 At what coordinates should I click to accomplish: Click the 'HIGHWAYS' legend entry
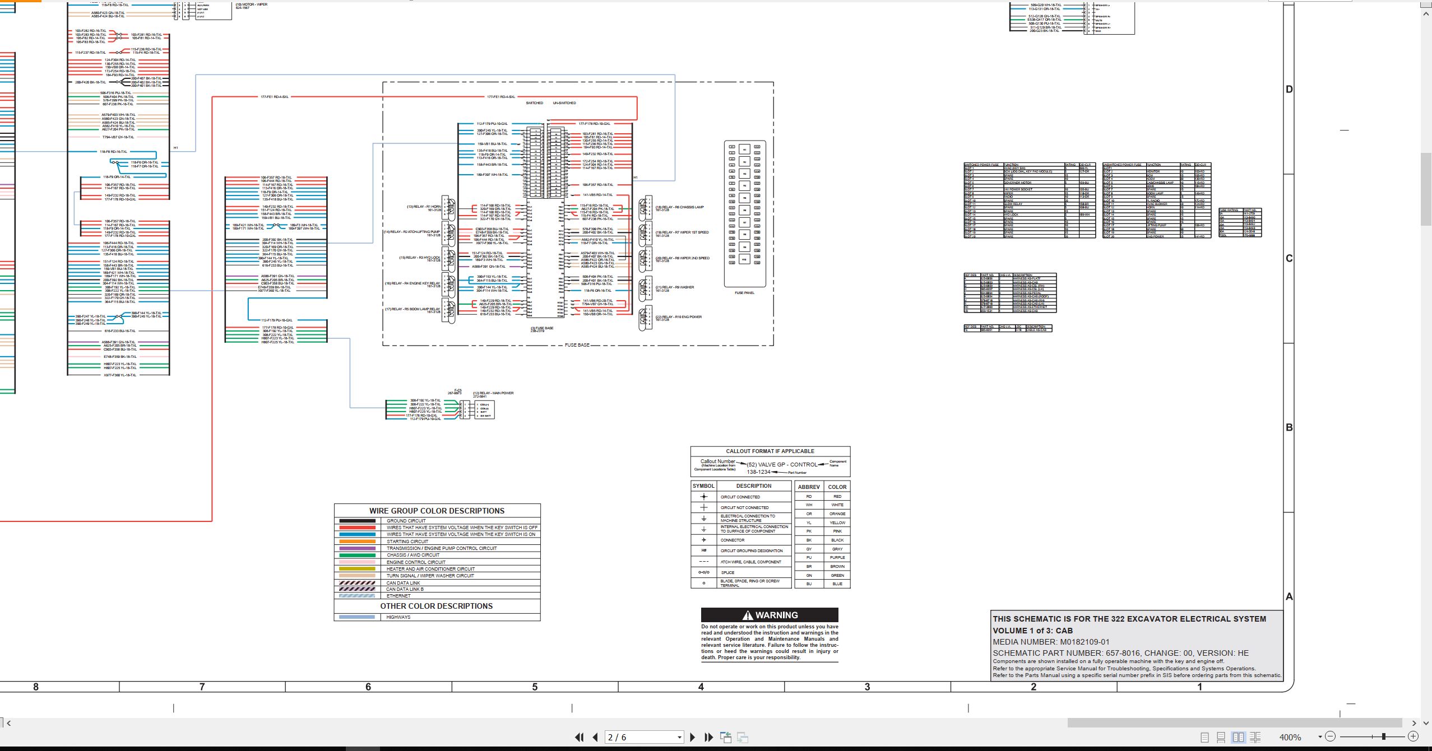coord(398,617)
